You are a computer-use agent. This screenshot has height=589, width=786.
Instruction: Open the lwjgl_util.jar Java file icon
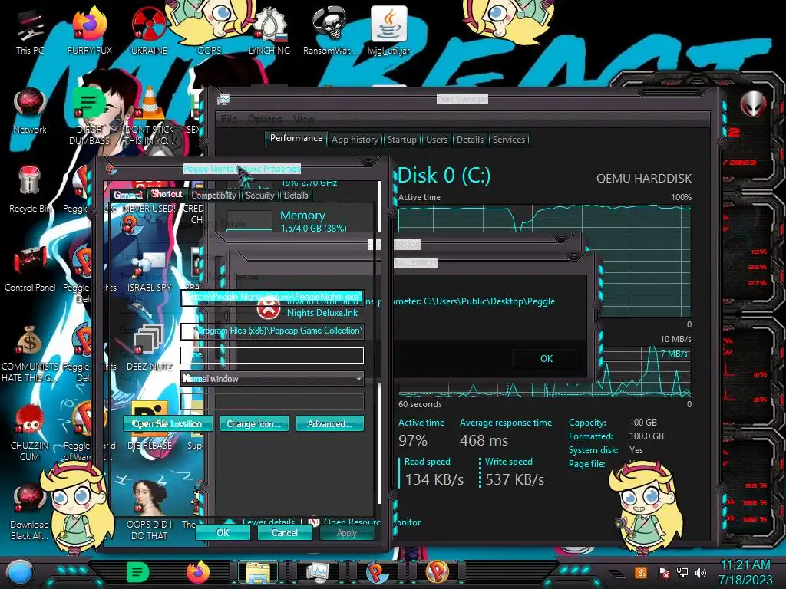[x=388, y=31]
